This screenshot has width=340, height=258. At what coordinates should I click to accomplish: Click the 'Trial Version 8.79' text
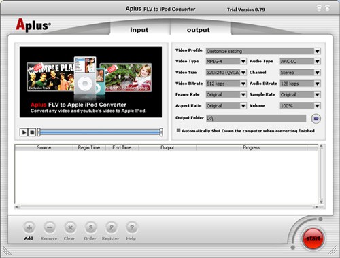(246, 10)
